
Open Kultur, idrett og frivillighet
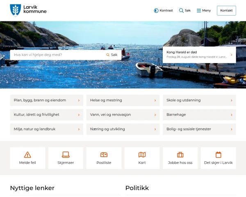pyautogui.click(x=46, y=115)
